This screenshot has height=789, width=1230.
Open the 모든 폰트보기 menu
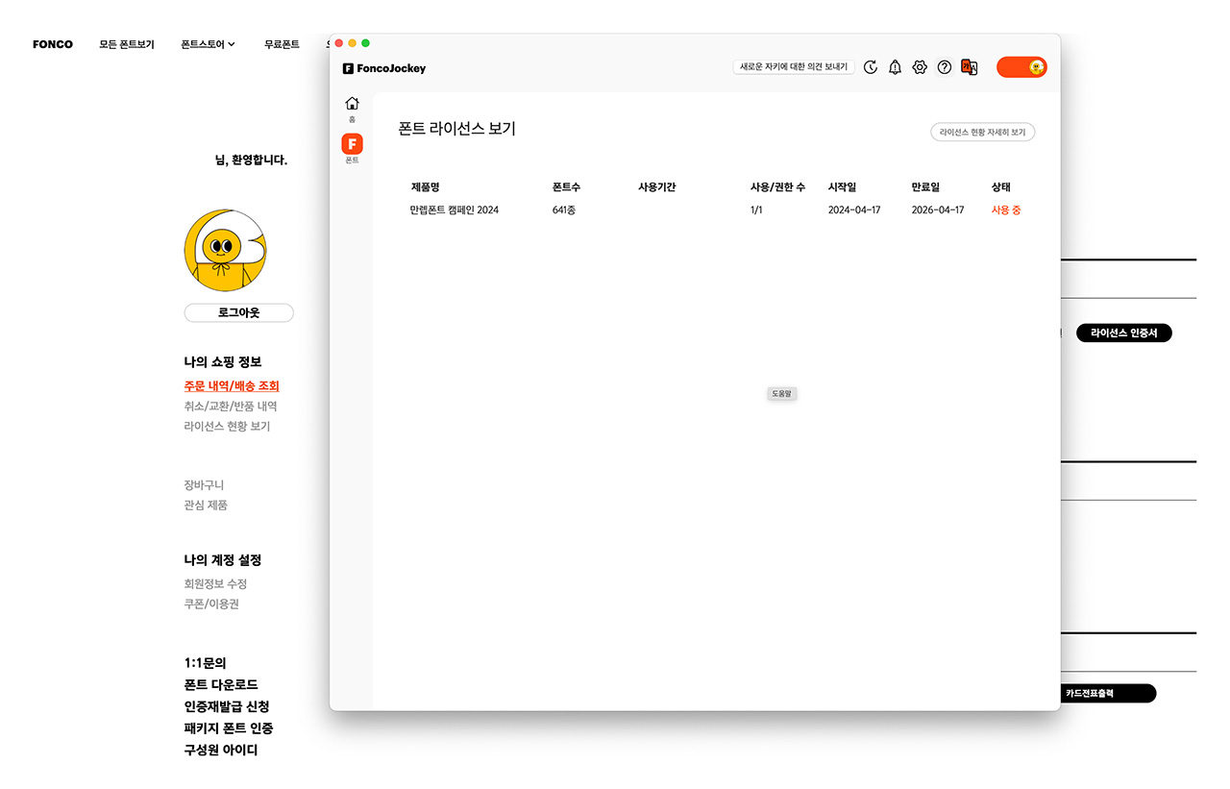126,44
